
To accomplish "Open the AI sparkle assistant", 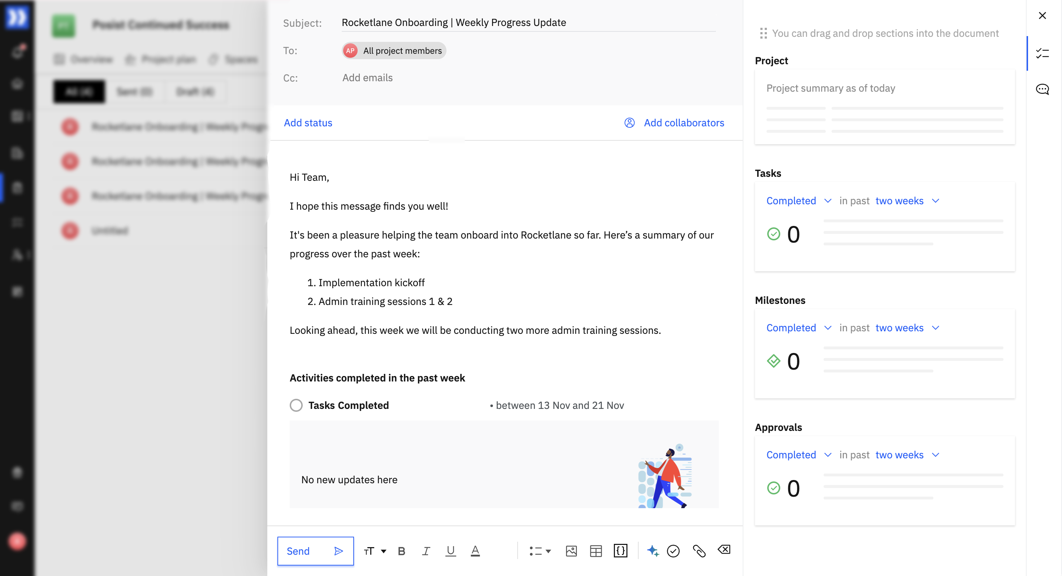I will tap(653, 551).
